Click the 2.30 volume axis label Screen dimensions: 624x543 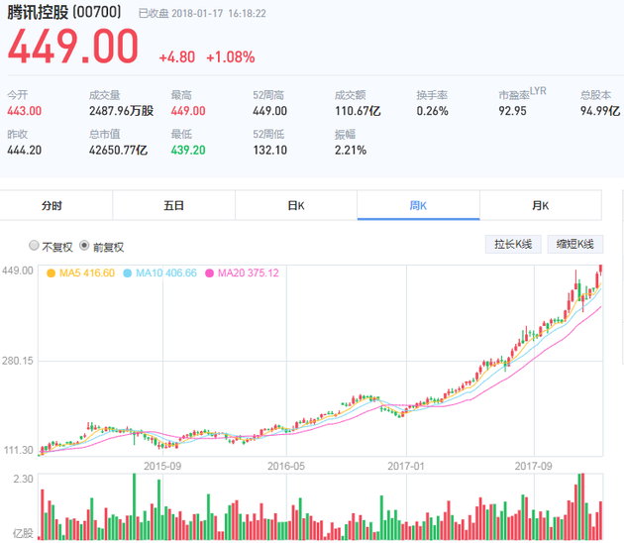(23, 479)
